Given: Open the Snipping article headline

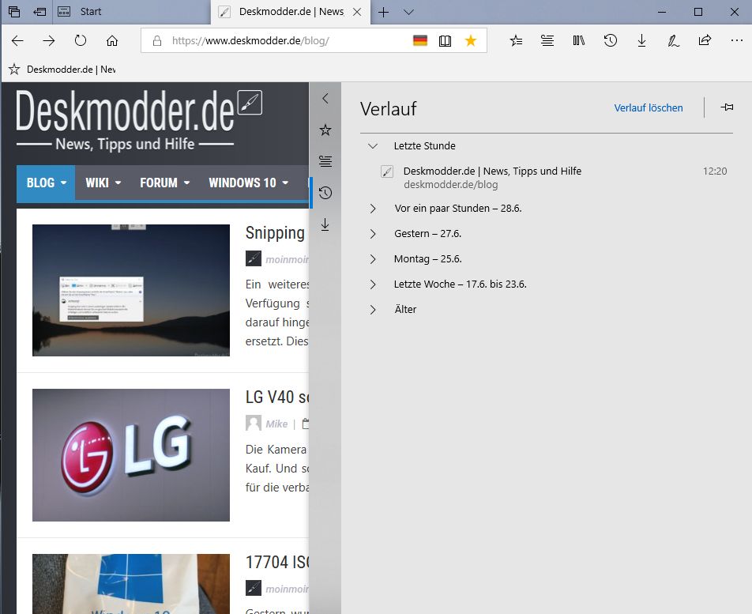Looking at the screenshot, I should coord(276,232).
